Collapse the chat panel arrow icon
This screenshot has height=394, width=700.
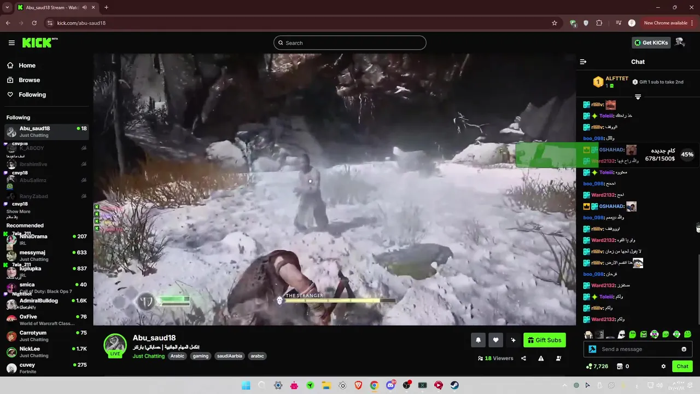pos(583,62)
